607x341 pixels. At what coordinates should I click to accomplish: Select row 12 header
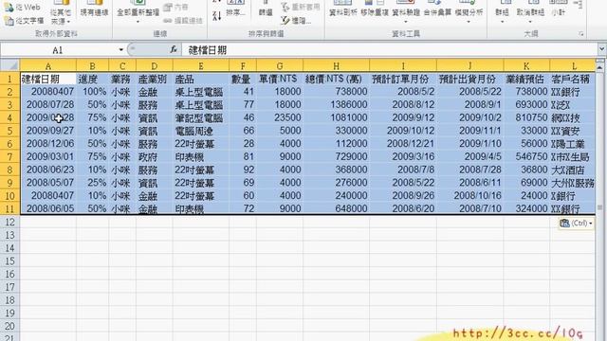coord(9,222)
